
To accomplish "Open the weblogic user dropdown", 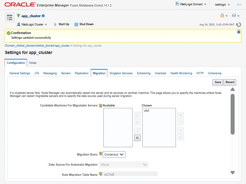I will pyautogui.click(x=223, y=5).
